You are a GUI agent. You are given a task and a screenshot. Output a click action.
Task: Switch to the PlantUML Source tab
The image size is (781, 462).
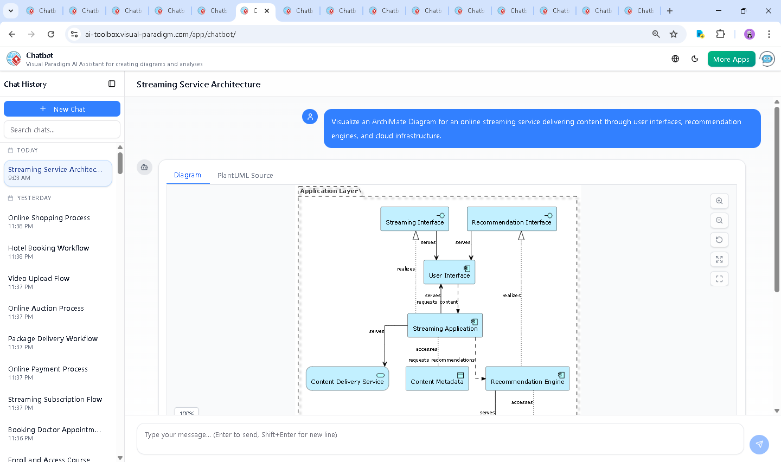pyautogui.click(x=245, y=175)
